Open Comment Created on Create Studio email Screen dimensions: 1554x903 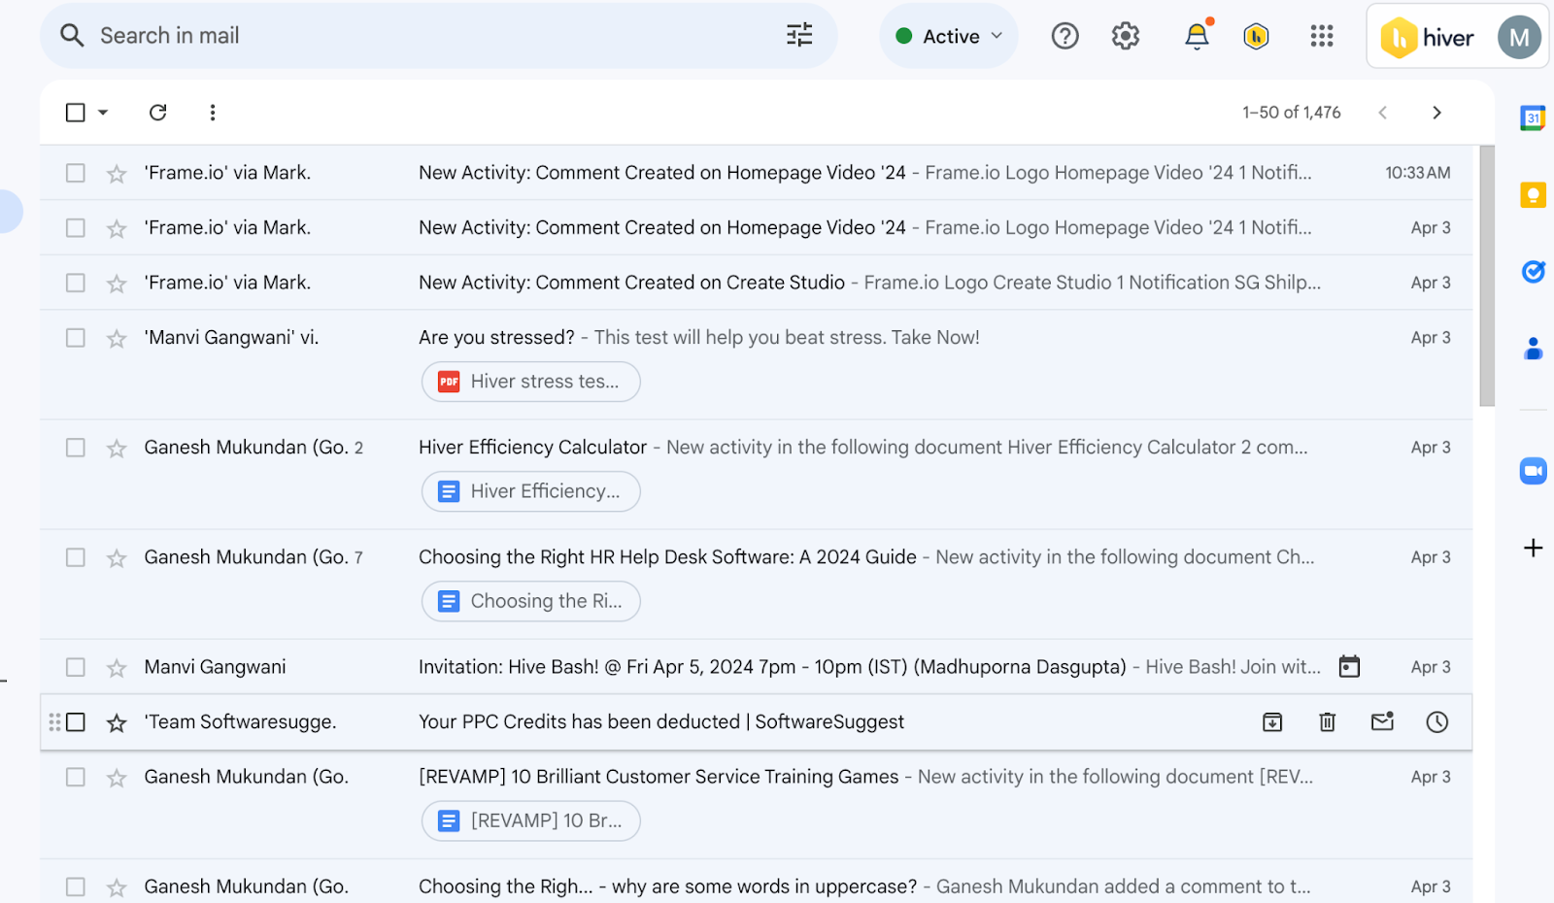(631, 283)
